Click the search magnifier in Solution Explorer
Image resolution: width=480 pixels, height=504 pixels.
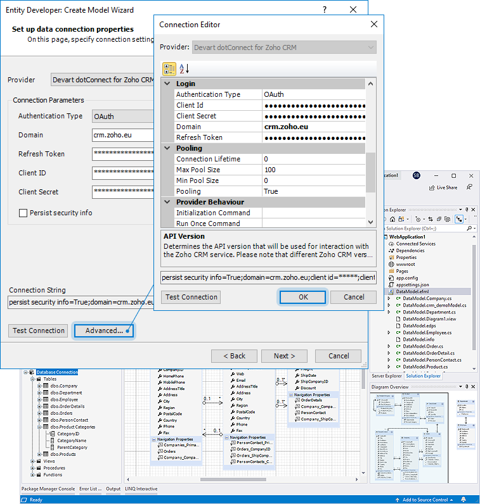pyautogui.click(x=469, y=228)
